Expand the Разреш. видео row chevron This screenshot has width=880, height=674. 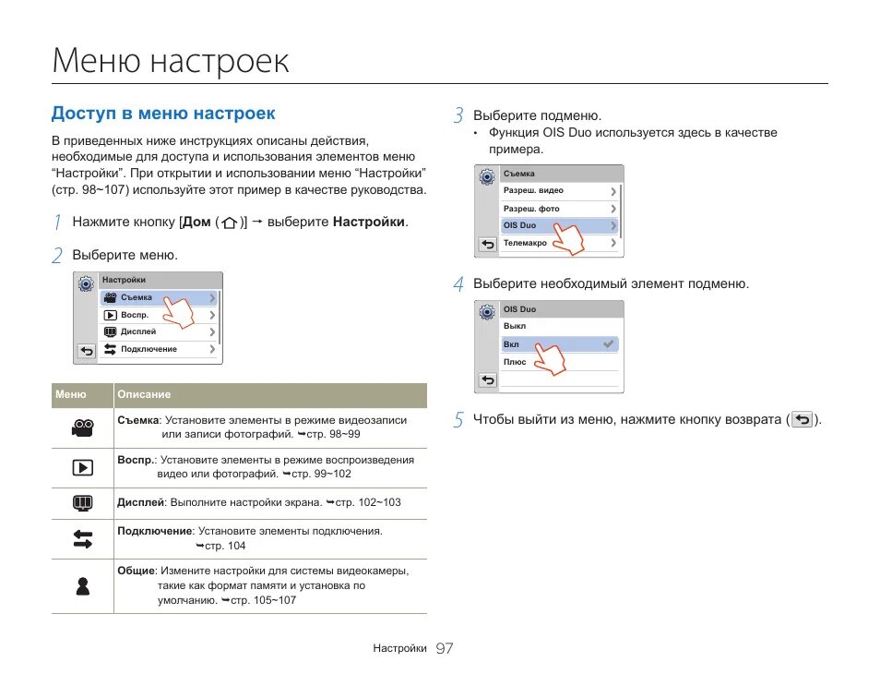click(613, 191)
